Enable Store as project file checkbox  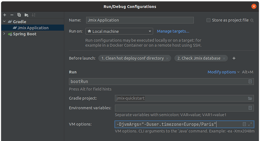pos(208,20)
